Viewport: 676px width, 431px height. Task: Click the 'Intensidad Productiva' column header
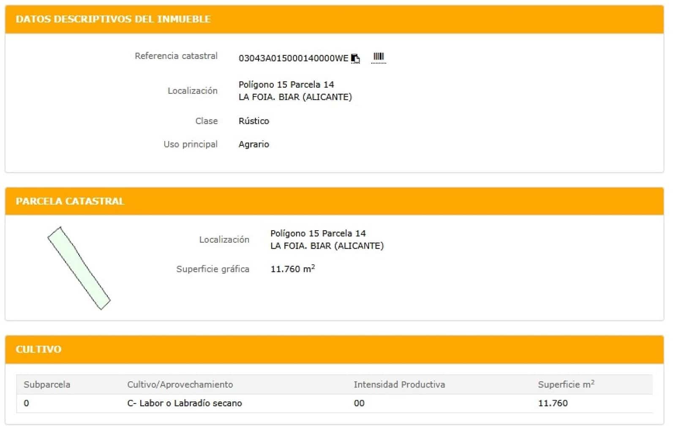coord(399,385)
